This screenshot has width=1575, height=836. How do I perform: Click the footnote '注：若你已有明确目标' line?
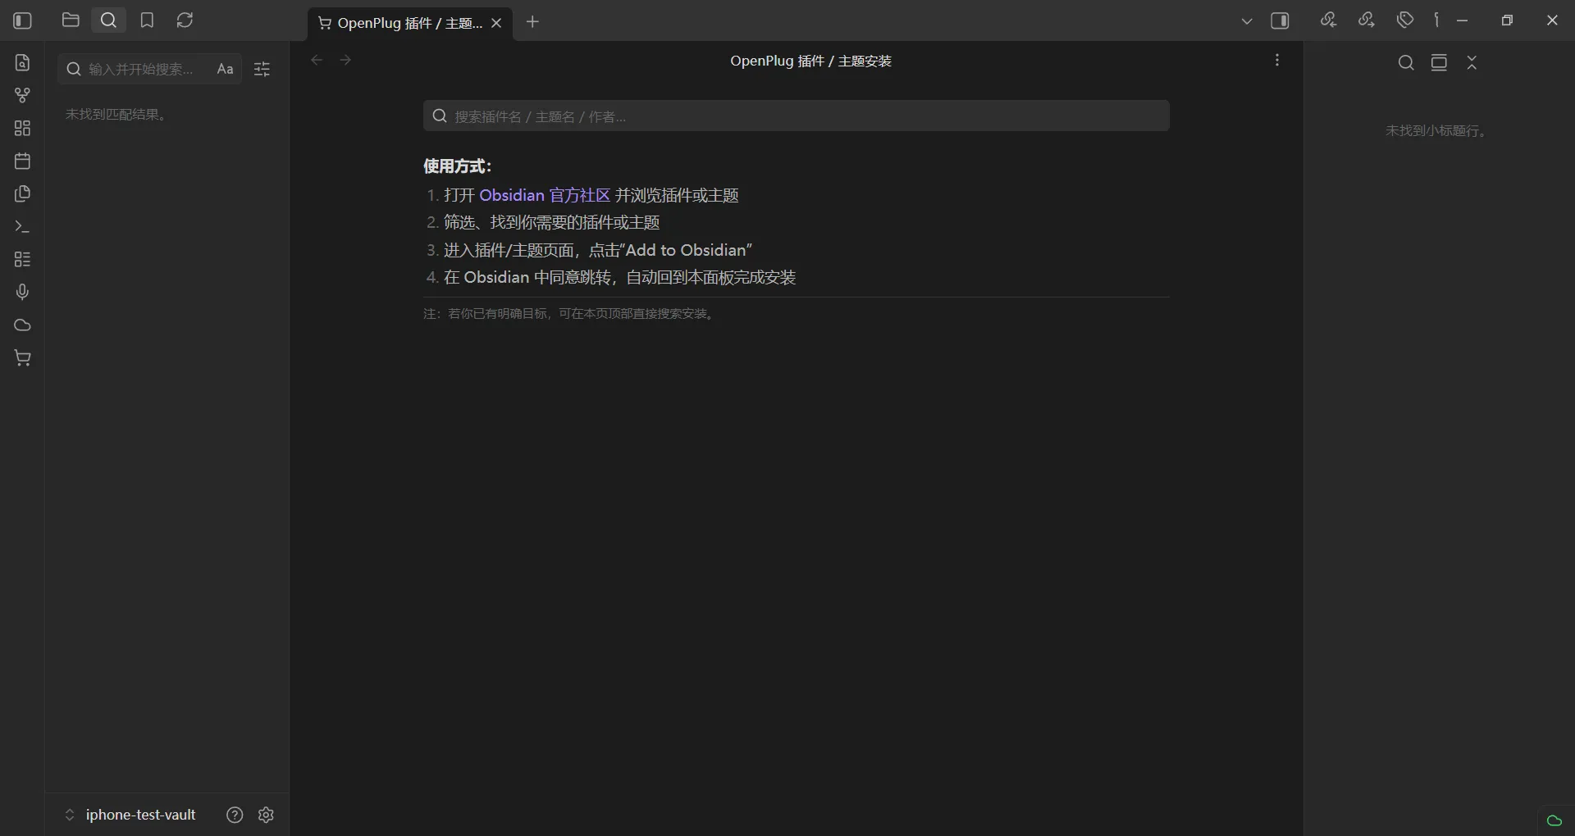pos(571,314)
